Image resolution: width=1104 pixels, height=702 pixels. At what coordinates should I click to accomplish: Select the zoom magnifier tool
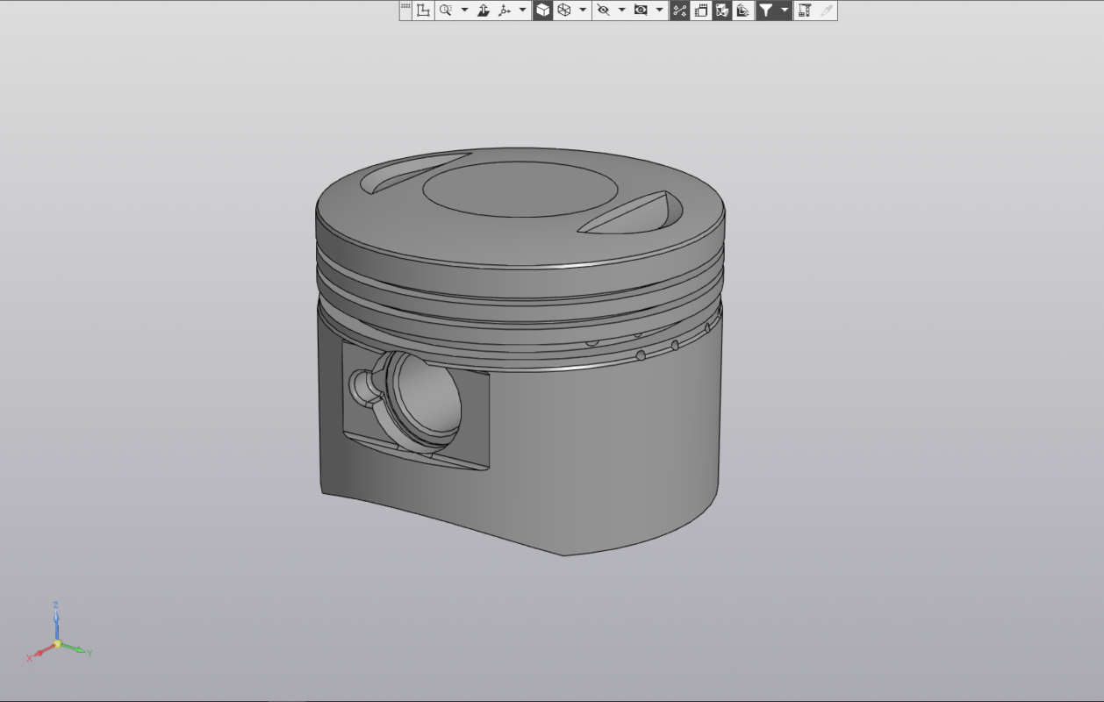[445, 11]
